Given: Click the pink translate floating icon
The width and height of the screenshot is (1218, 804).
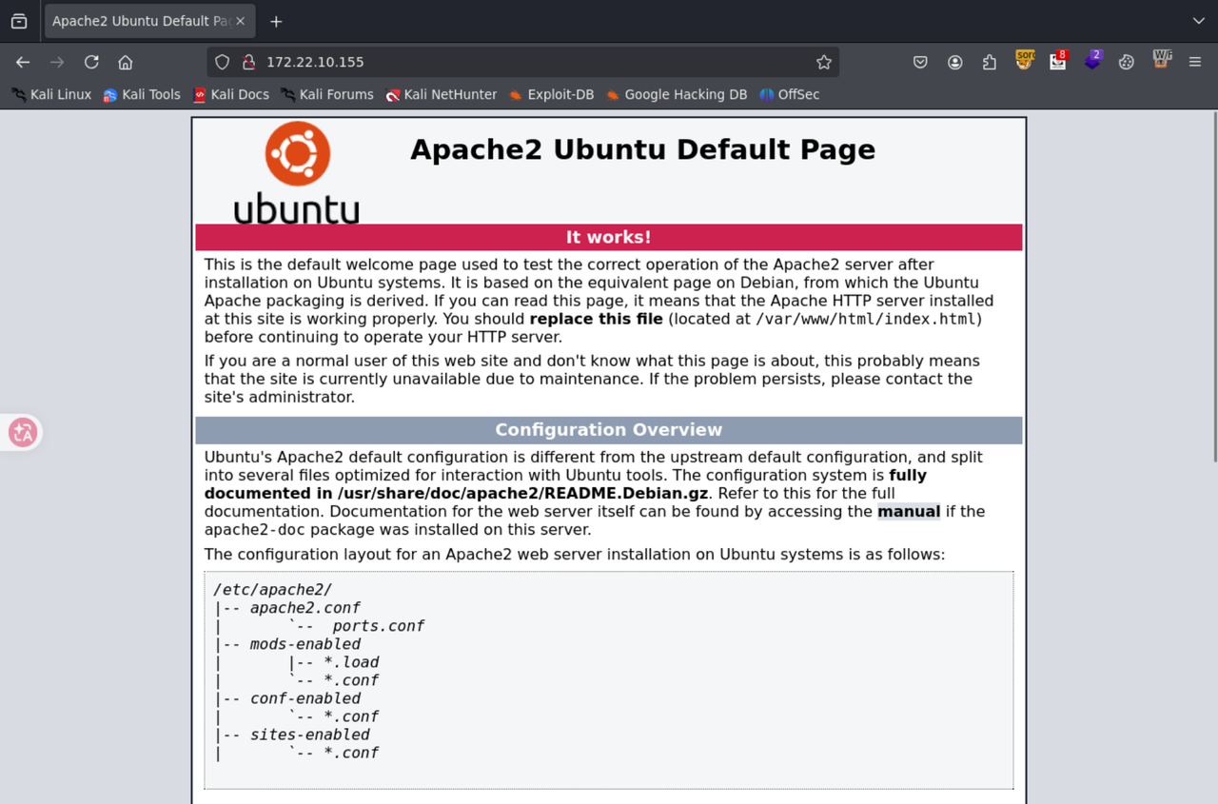Looking at the screenshot, I should 23,433.
